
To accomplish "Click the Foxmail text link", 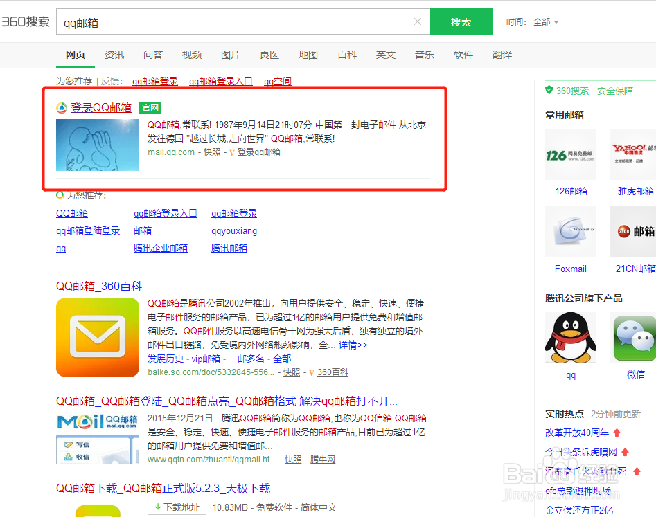I will pyautogui.click(x=571, y=269).
